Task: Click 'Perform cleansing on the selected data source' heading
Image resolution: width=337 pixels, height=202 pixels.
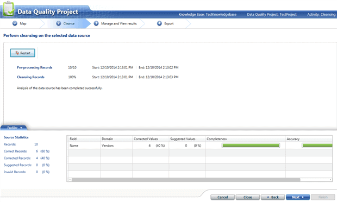Action: click(47, 35)
